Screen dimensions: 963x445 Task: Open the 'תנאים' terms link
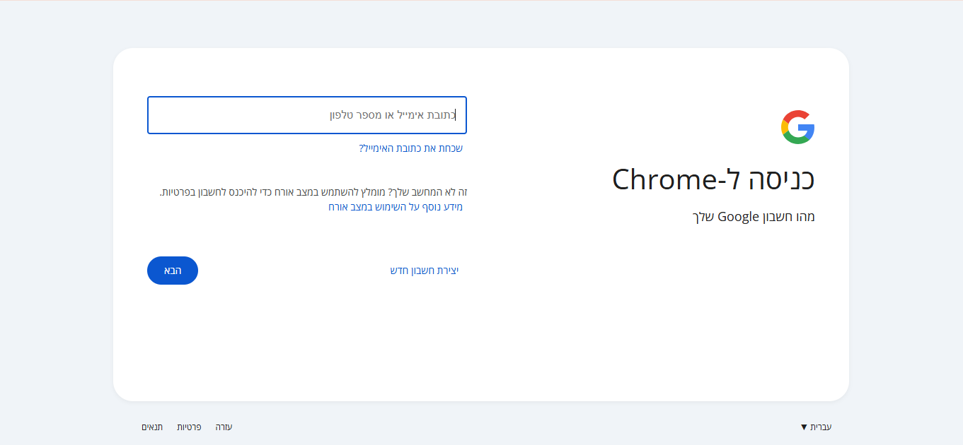[x=152, y=427]
